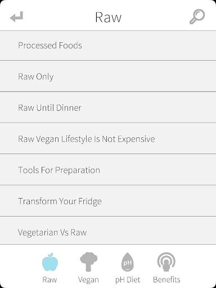Select the Raw tab label
The image size is (216, 288).
pyautogui.click(x=49, y=280)
